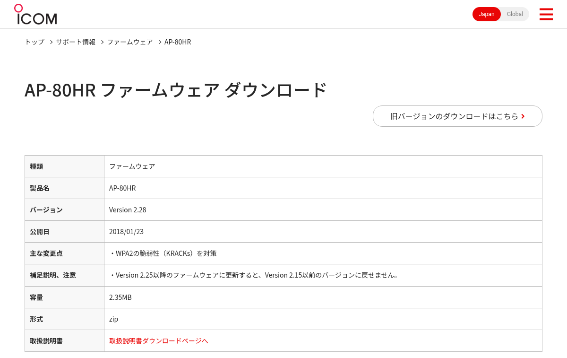Select the 主な変更点 row header
The height and width of the screenshot is (358, 567).
pyautogui.click(x=64, y=253)
